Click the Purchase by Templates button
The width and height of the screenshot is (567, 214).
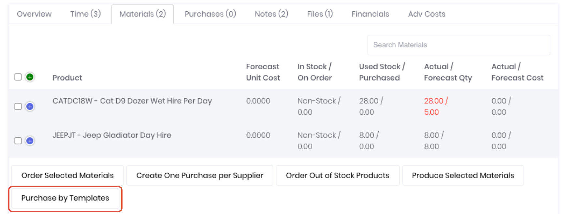pyautogui.click(x=65, y=198)
